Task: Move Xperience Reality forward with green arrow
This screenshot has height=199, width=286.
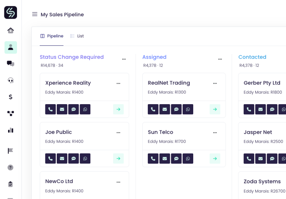Action: point(118,109)
